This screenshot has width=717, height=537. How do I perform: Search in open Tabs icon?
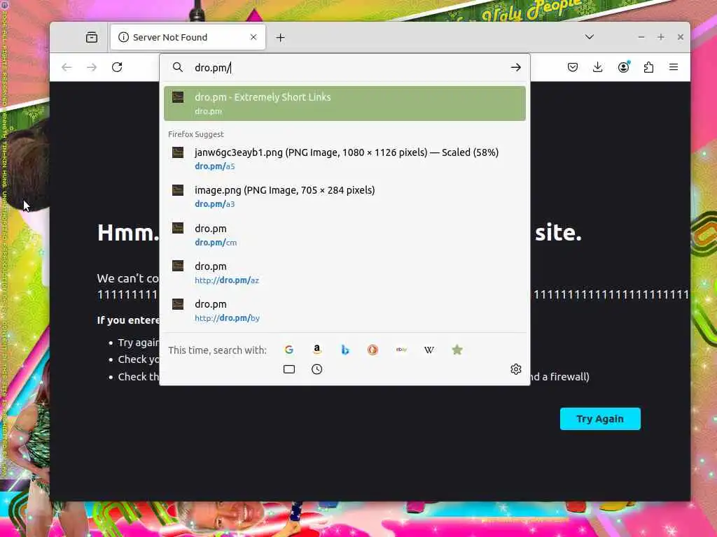coord(289,369)
